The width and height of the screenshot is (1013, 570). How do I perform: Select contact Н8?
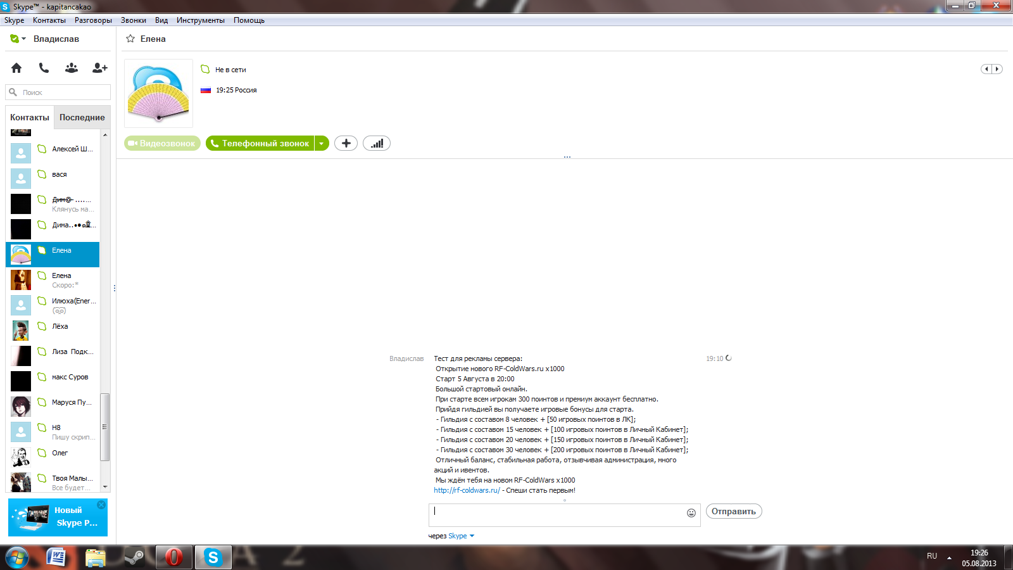53,432
